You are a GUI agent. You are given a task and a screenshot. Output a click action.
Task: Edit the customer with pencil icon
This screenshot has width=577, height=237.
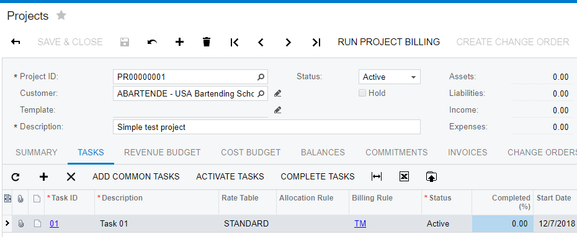(x=278, y=93)
